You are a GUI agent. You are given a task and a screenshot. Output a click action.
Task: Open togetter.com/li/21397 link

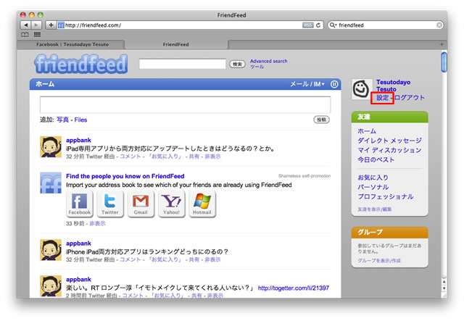(293, 288)
